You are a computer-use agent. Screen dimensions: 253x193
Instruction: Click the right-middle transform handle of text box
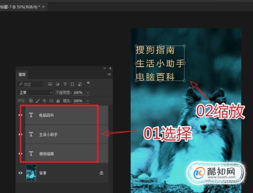click(184, 63)
